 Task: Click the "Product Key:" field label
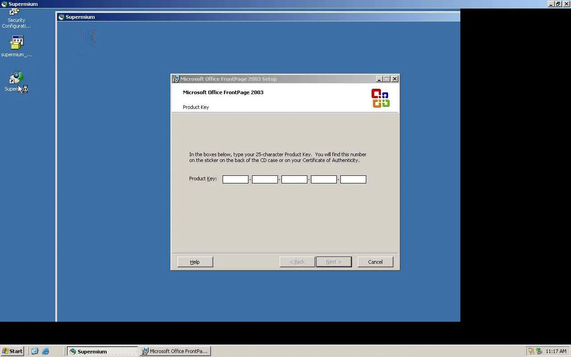(x=203, y=178)
